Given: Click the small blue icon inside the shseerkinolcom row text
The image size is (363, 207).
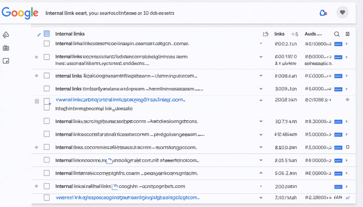Looking at the screenshot, I should click(110, 161).
